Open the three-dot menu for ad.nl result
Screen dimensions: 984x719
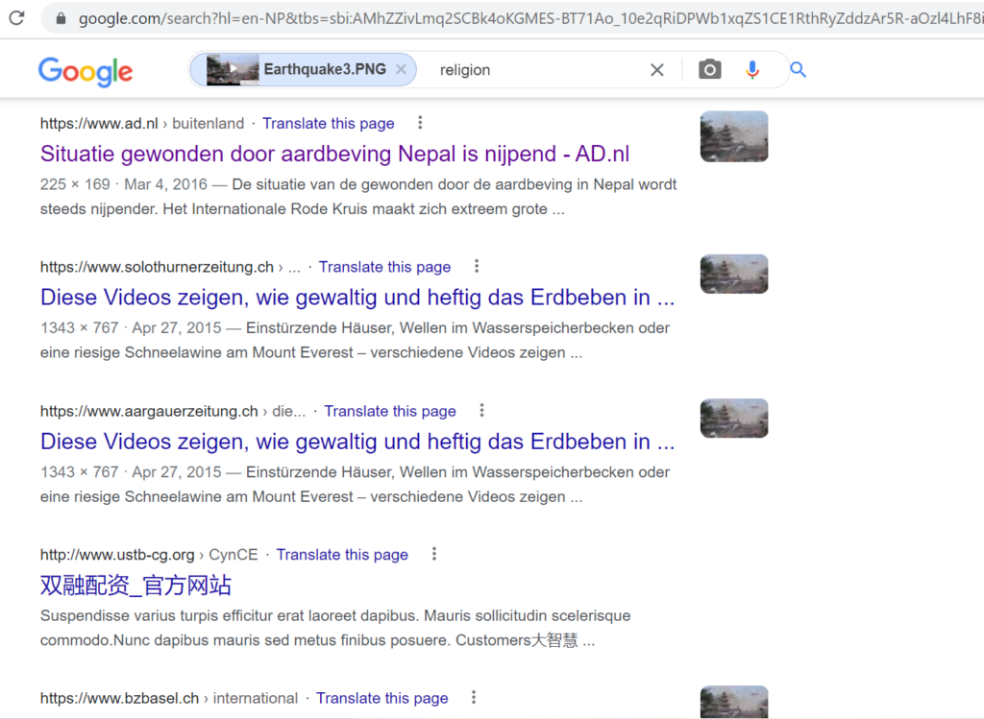(420, 123)
